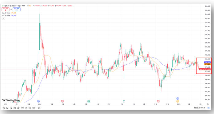
Task: Click the 2024 label on the time axis
Action: click(40, 104)
